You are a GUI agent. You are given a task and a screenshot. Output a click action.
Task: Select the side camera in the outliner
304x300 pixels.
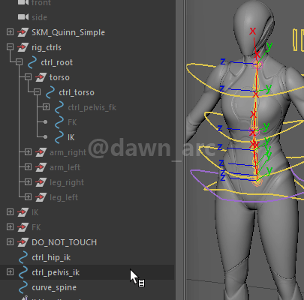point(40,17)
